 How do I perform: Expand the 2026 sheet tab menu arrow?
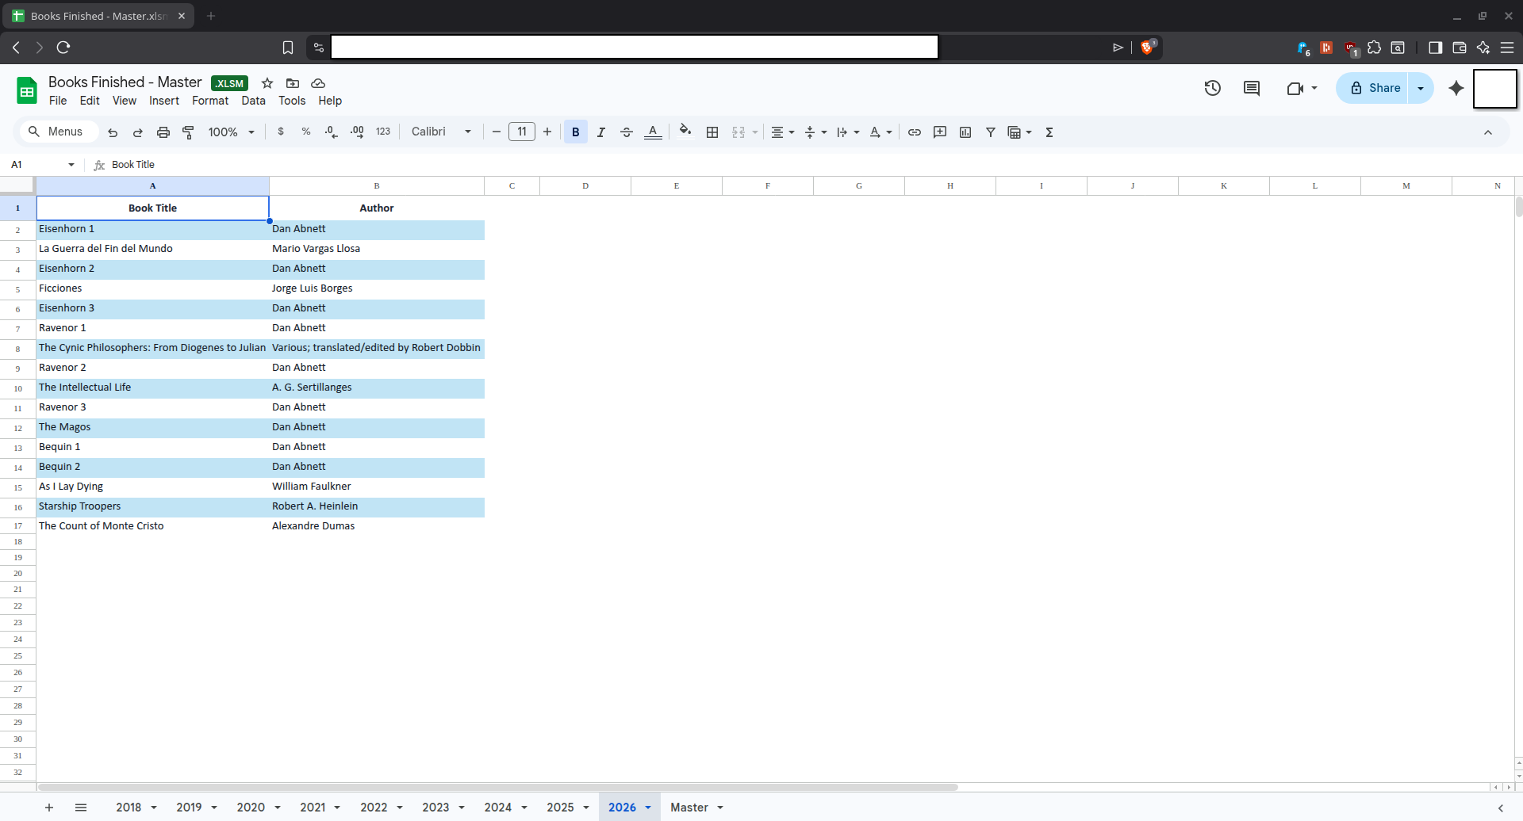[648, 808]
